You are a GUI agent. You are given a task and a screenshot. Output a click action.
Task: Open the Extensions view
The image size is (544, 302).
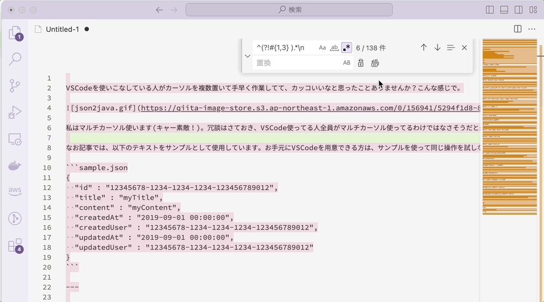15,246
